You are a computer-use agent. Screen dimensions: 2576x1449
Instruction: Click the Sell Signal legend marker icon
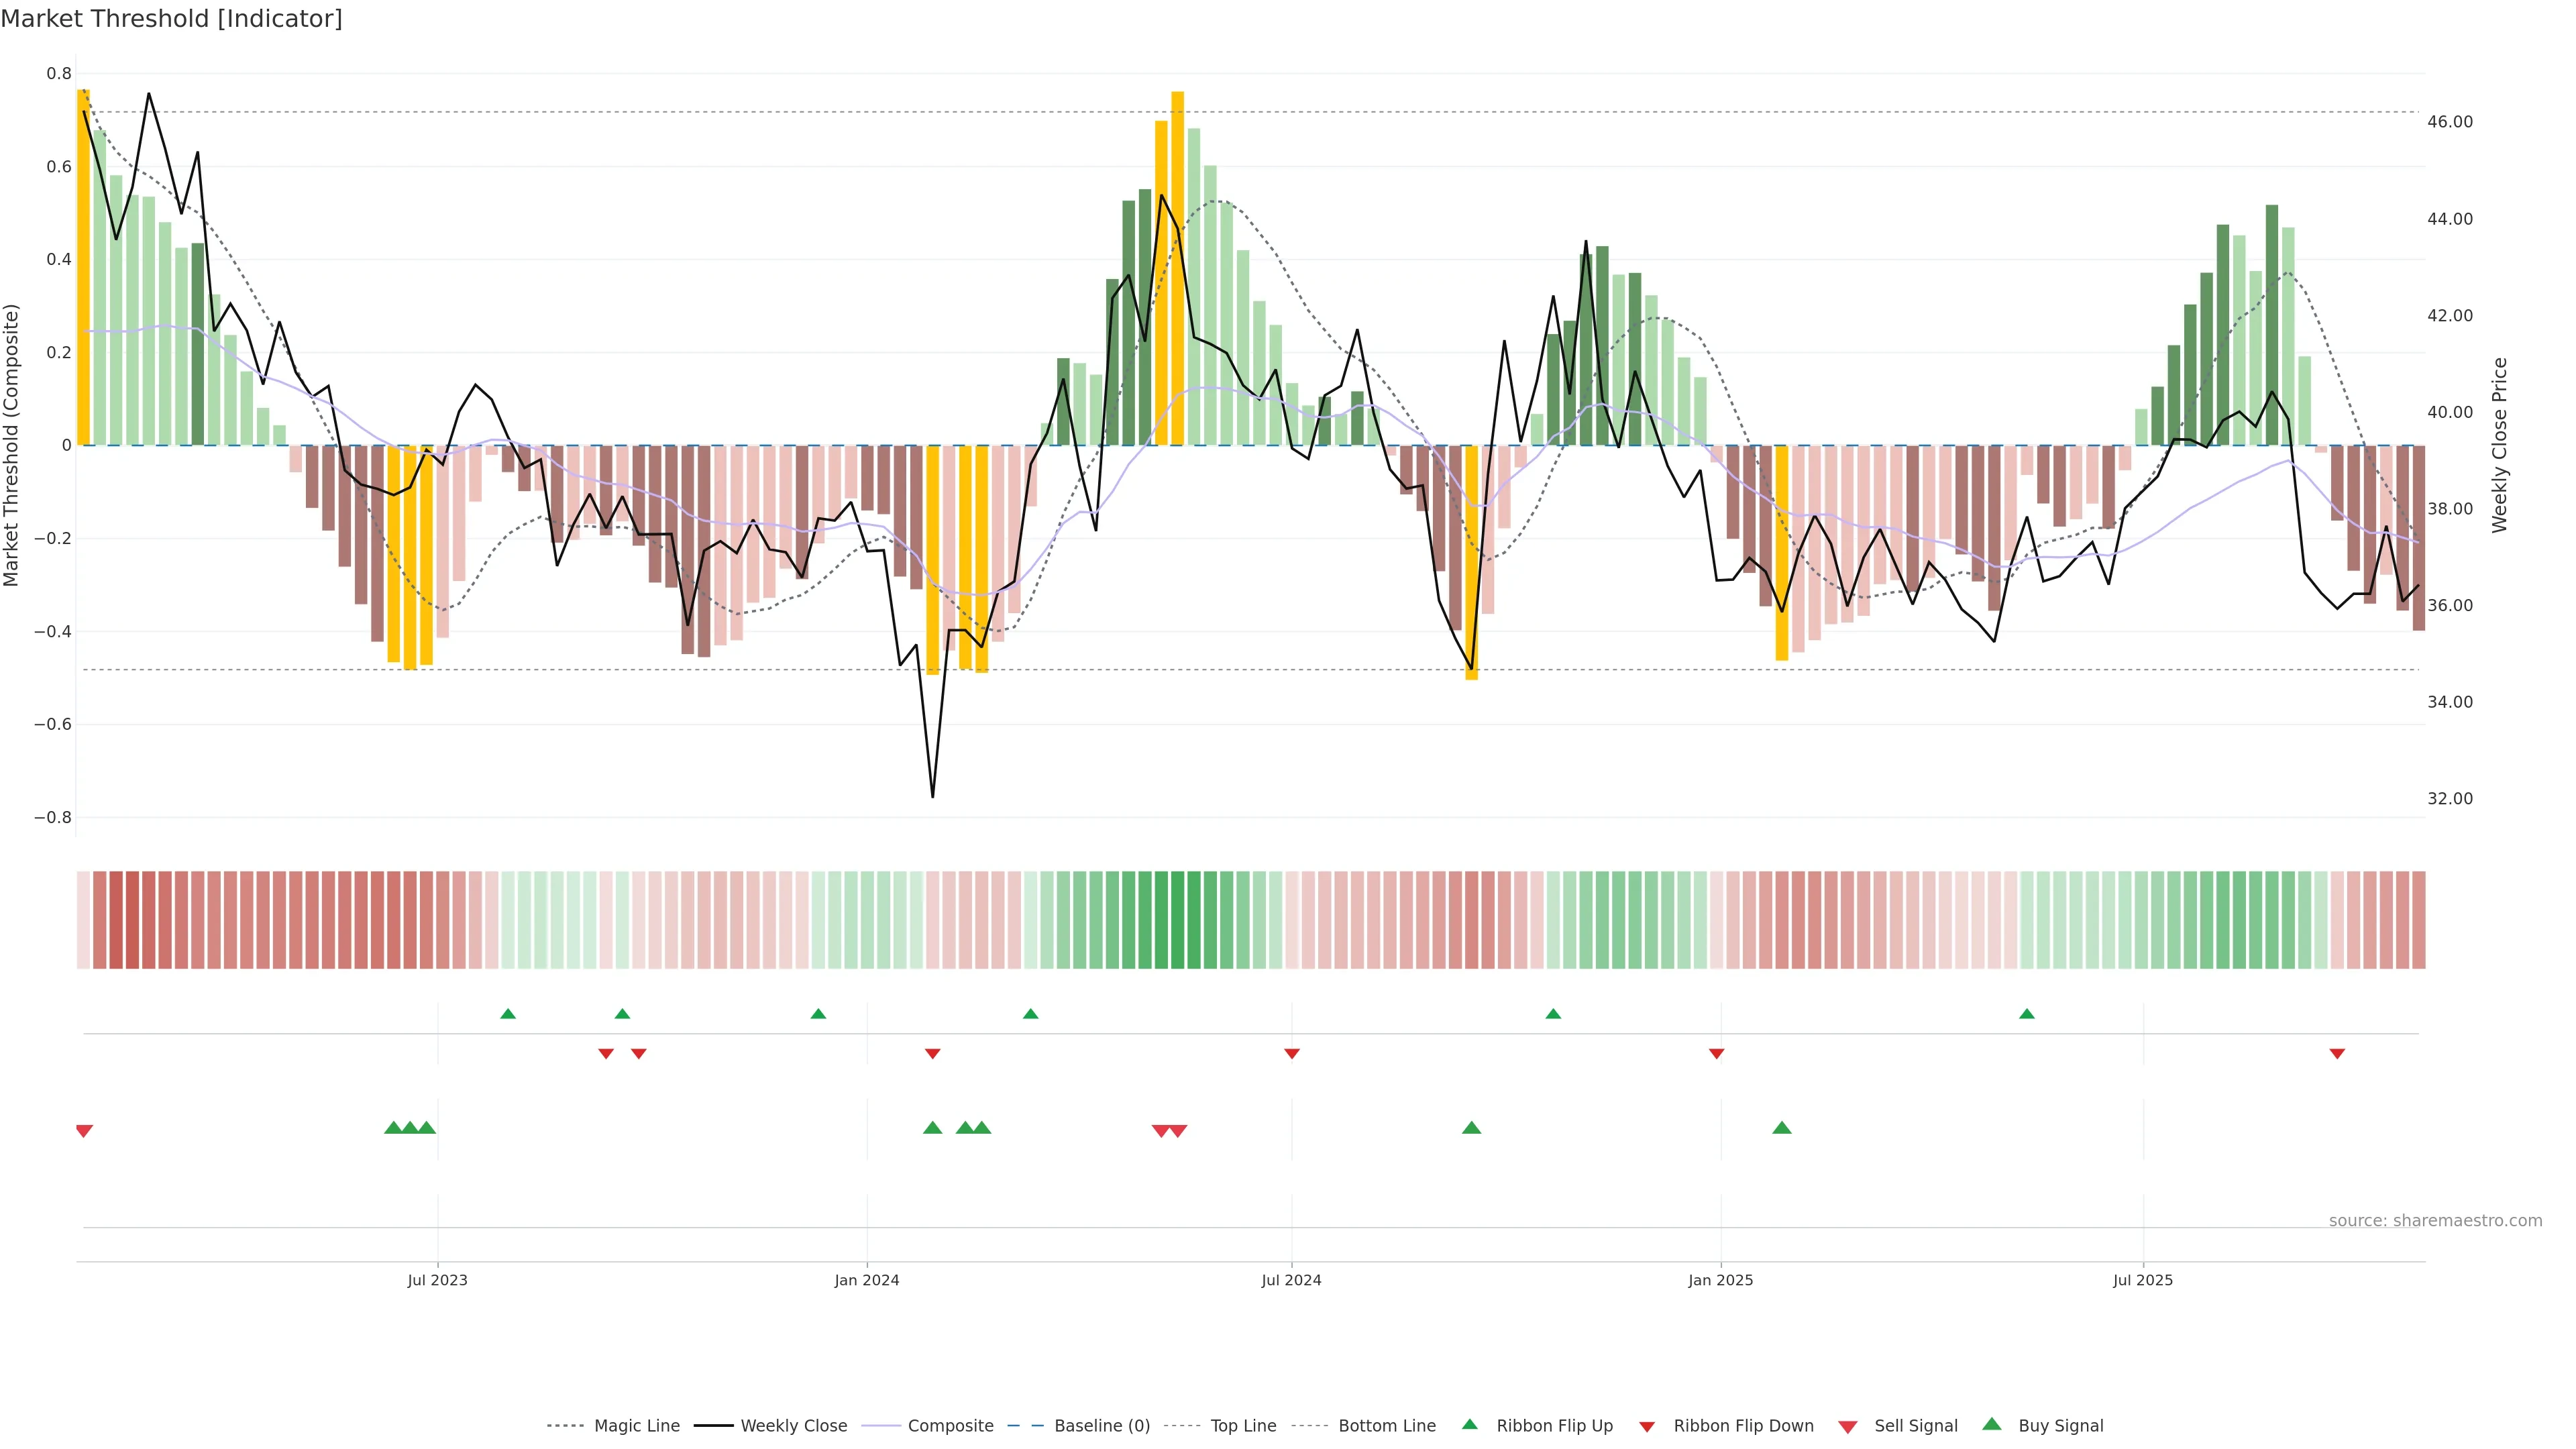[x=1848, y=1426]
